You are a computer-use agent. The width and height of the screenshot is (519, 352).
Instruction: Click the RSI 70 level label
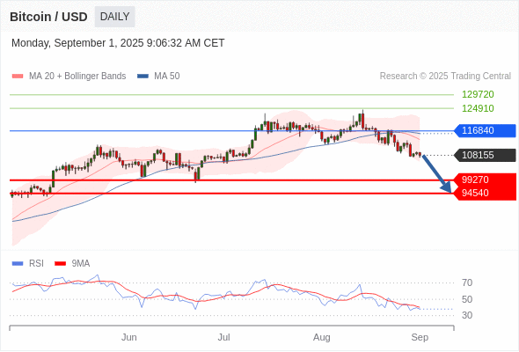tap(467, 282)
